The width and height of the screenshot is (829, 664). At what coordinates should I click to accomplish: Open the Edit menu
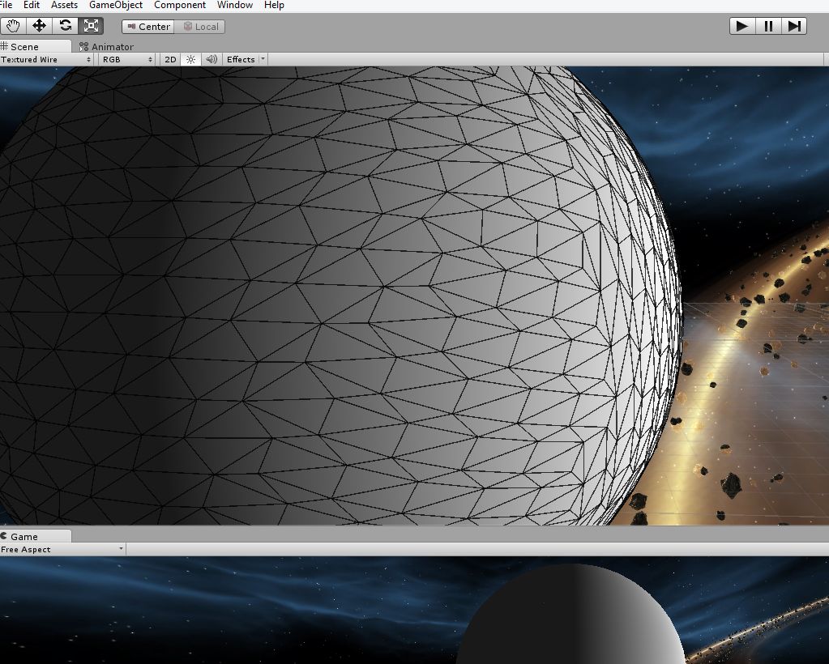coord(32,6)
